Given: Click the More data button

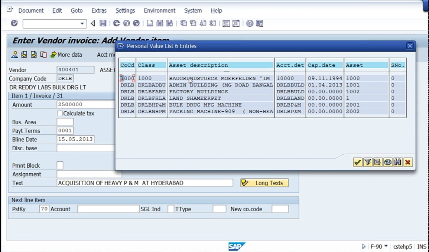Looking at the screenshot, I should pyautogui.click(x=66, y=55).
